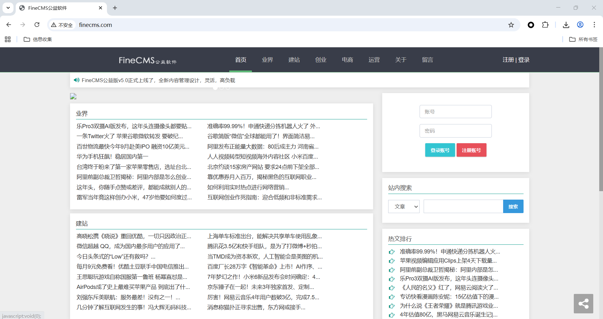Image resolution: width=603 pixels, height=319 pixels.
Task: Go back to the previous page
Action: [x=9, y=25]
